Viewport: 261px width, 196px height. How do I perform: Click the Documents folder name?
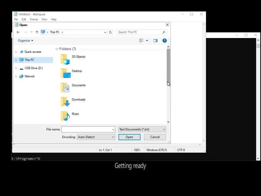pos(79,85)
